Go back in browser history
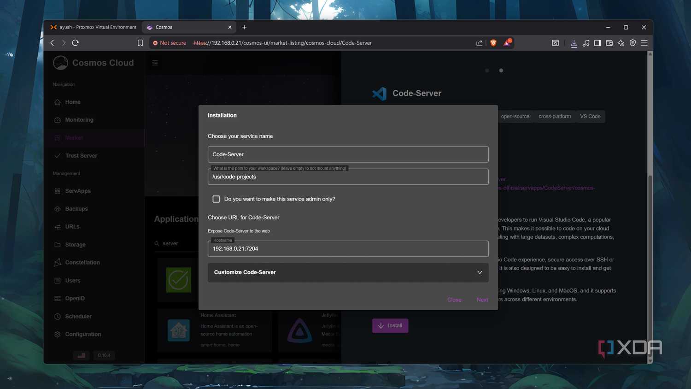The image size is (691, 389). (x=52, y=43)
